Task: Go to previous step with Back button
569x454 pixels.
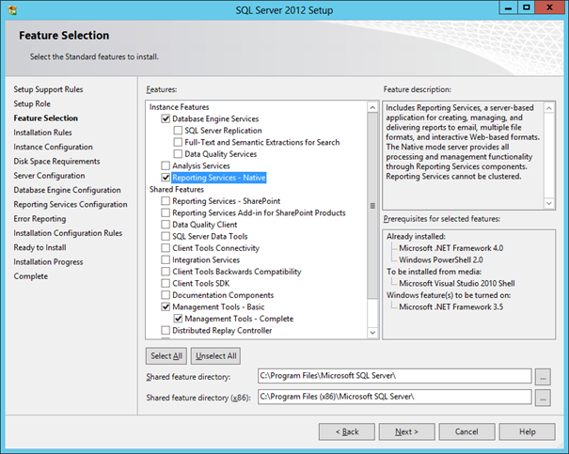Action: (x=347, y=431)
